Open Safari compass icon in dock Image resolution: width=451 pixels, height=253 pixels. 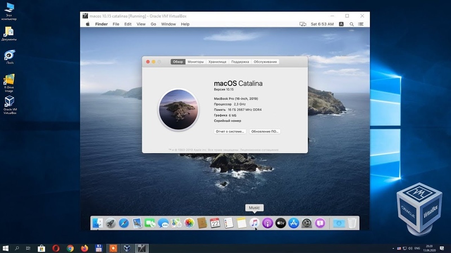click(124, 223)
